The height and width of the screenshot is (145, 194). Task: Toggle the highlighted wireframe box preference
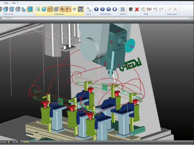[x=50, y=9]
